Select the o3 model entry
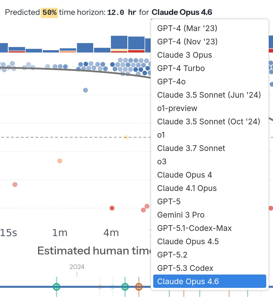Viewport: 273px width, 297px height. click(x=210, y=162)
